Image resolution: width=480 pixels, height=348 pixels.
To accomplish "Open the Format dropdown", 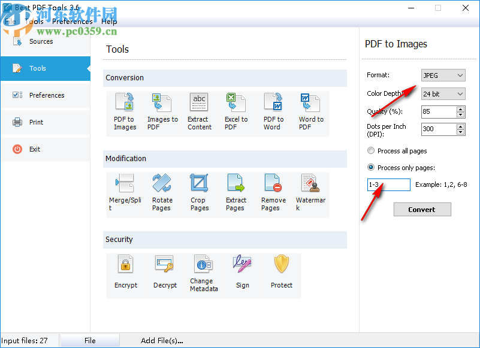I will tap(459, 75).
